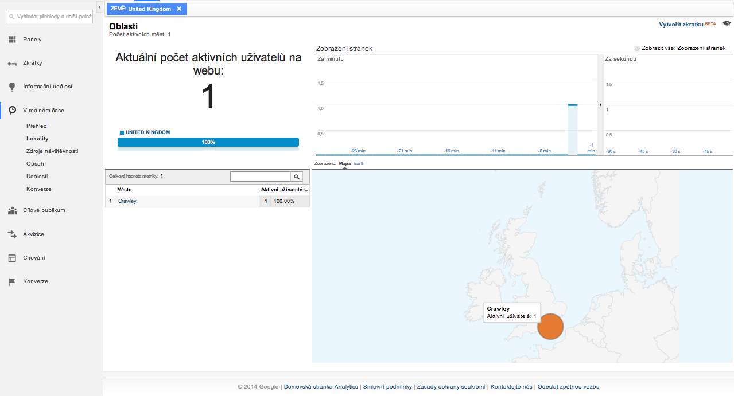Click the sidebar search input field
This screenshot has width=734, height=396.
[52, 17]
